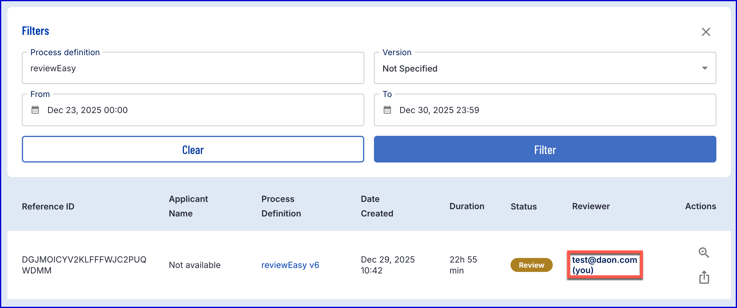Click the From date field
Image resolution: width=737 pixels, height=308 pixels.
pos(200,110)
